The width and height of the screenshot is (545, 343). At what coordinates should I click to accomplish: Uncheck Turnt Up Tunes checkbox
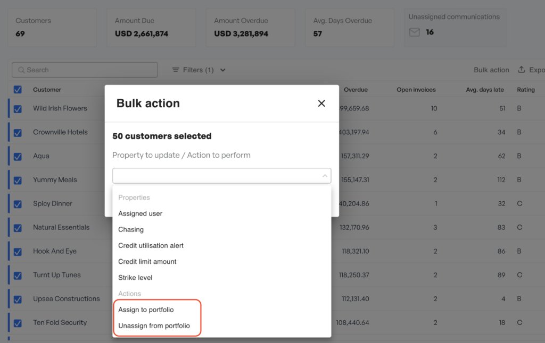coord(18,276)
